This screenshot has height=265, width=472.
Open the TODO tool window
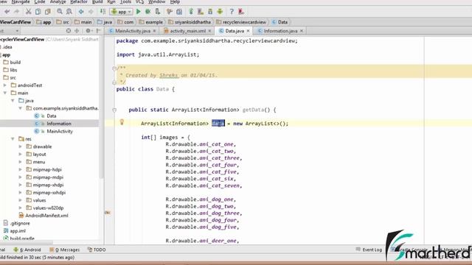coord(97,250)
